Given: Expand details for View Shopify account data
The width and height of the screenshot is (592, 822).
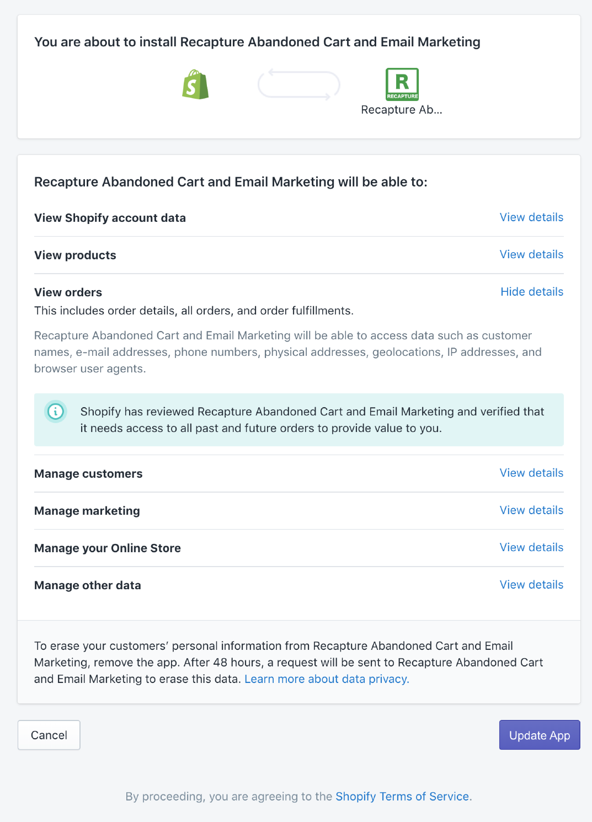Looking at the screenshot, I should coord(531,217).
